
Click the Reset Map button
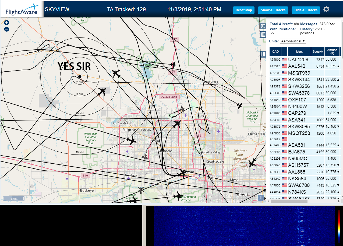tap(244, 10)
